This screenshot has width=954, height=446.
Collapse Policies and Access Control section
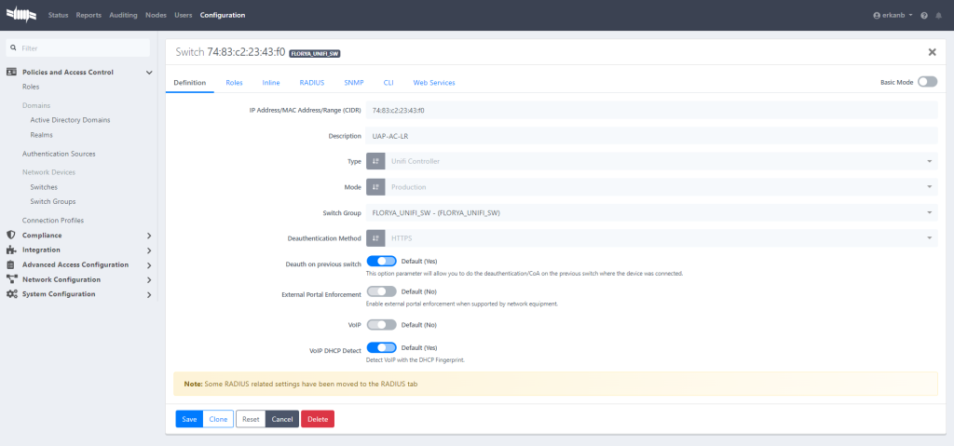point(148,72)
